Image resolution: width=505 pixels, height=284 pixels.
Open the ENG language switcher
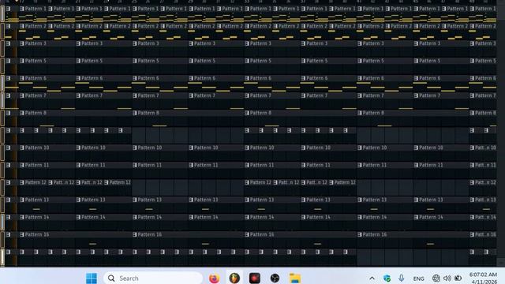click(418, 278)
